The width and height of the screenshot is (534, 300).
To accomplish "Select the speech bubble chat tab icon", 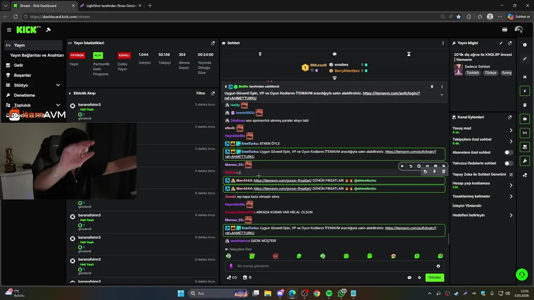I will click(x=335, y=54).
